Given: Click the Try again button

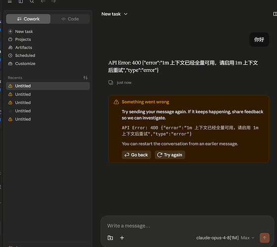Looking at the screenshot, I should click(170, 155).
